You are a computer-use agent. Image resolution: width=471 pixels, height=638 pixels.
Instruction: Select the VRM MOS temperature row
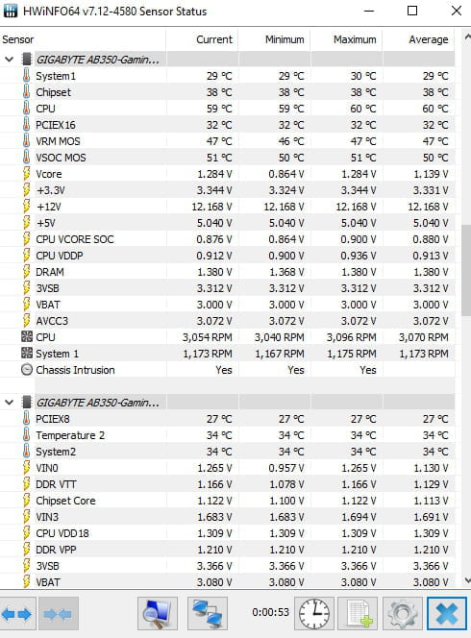point(227,141)
